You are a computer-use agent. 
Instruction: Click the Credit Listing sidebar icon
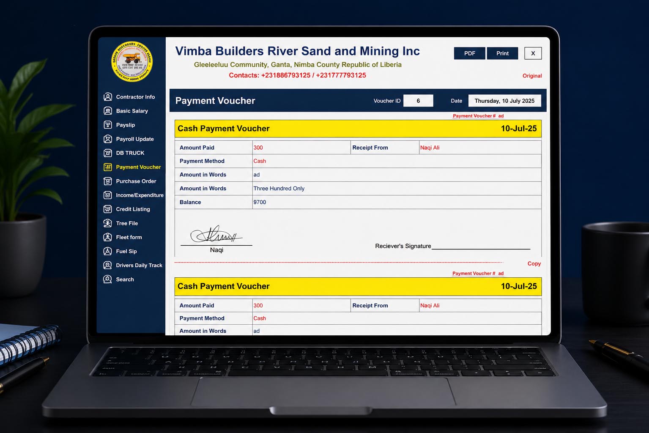coord(108,209)
